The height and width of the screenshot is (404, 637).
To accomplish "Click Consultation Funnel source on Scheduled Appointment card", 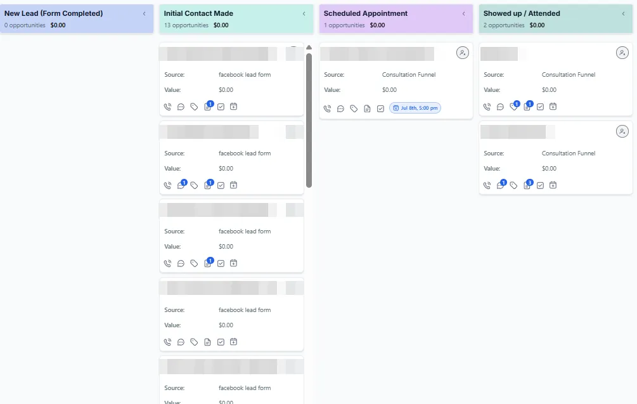I will click(409, 75).
